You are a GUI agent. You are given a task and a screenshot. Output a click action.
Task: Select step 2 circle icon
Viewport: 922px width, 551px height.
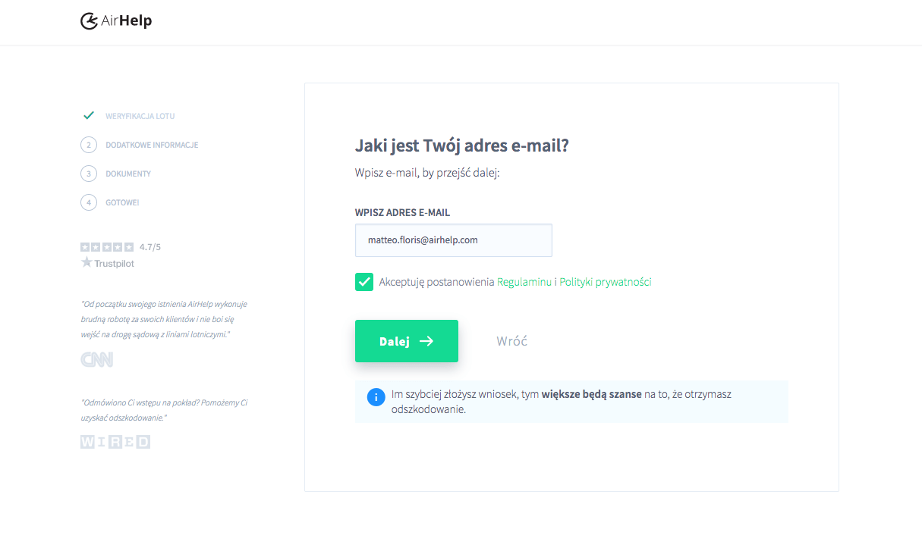(89, 145)
